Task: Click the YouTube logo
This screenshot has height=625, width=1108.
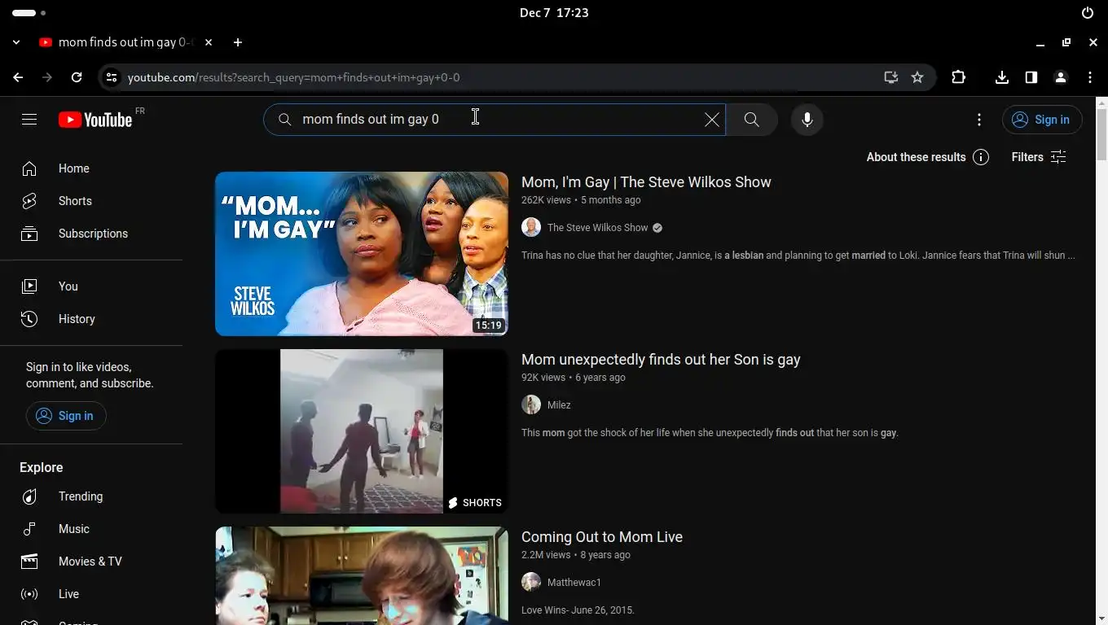Action: [95, 120]
